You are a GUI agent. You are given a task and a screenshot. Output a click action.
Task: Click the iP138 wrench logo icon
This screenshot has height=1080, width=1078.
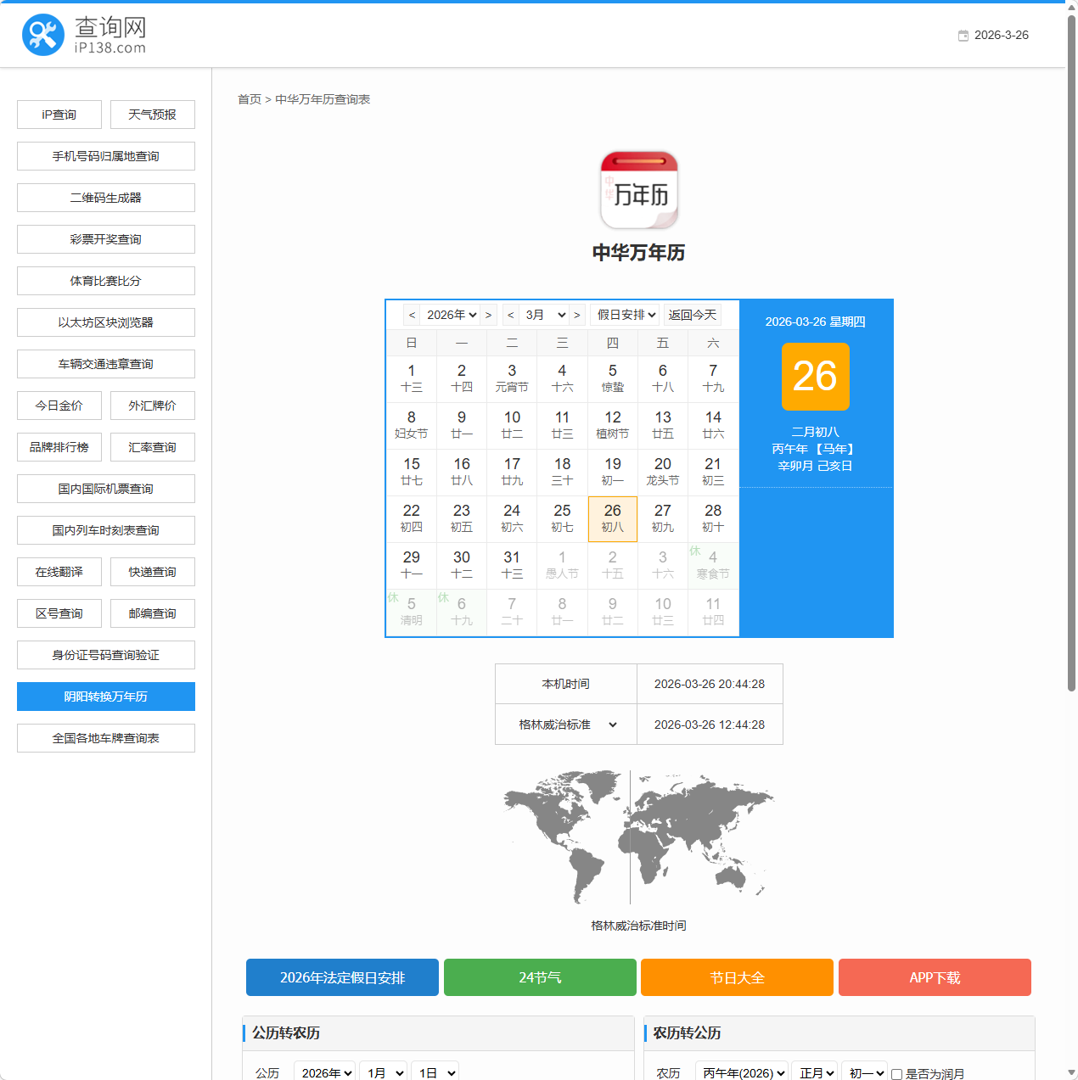43,35
